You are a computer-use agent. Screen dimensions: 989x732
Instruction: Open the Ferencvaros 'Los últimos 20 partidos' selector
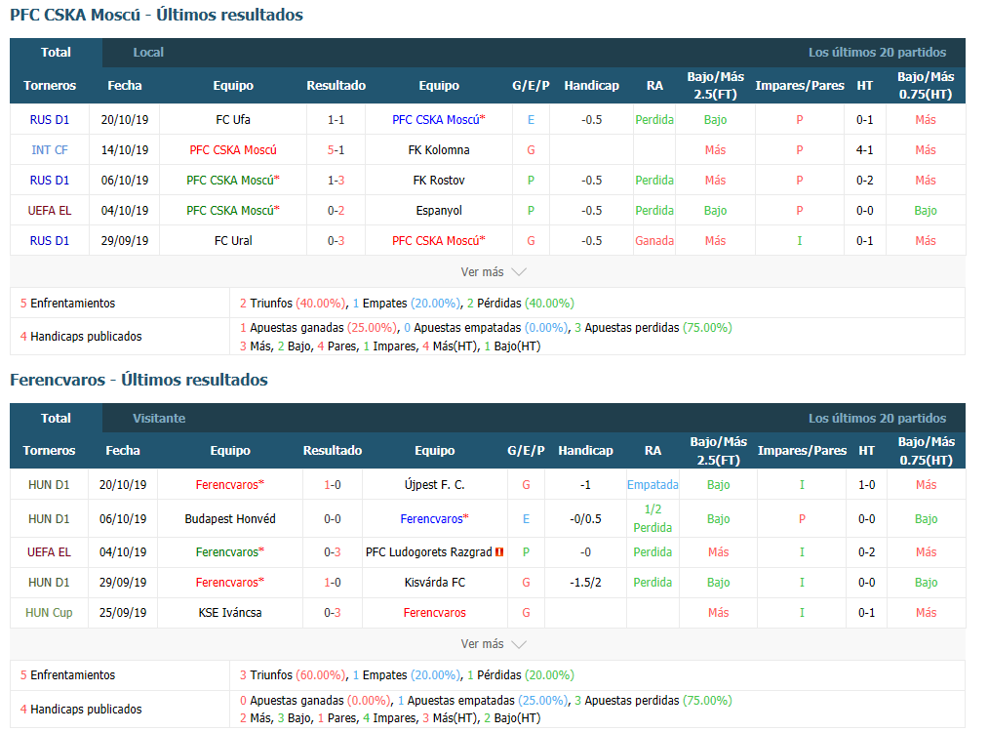(878, 418)
